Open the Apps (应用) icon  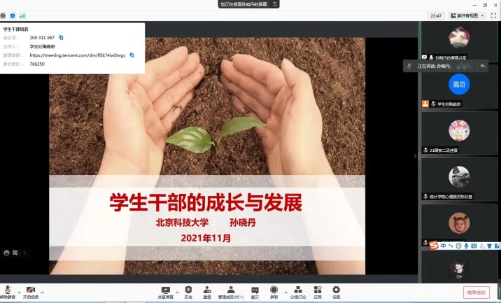point(318,290)
